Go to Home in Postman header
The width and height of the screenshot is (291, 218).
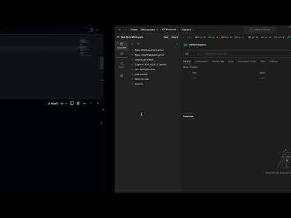(134, 30)
